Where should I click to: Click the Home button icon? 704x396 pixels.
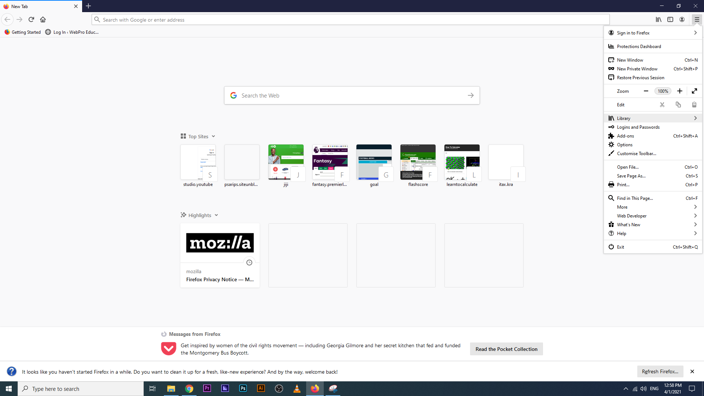43,20
